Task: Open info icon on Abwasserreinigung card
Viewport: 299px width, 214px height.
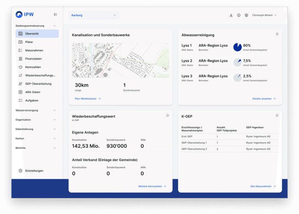Action: tap(277, 34)
